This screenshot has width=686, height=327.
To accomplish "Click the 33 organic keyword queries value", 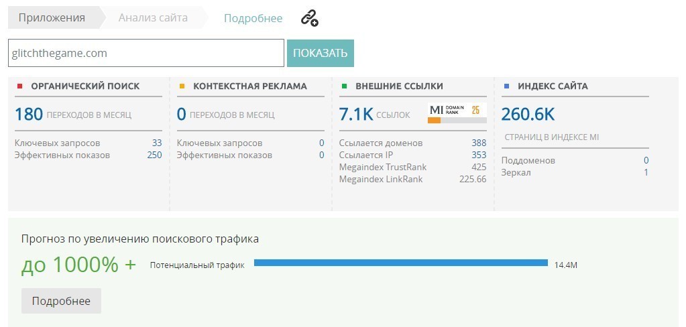I will (157, 143).
